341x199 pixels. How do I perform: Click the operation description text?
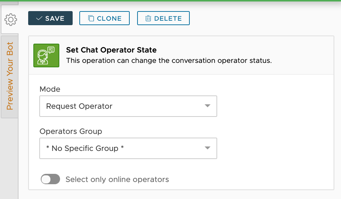pyautogui.click(x=169, y=61)
